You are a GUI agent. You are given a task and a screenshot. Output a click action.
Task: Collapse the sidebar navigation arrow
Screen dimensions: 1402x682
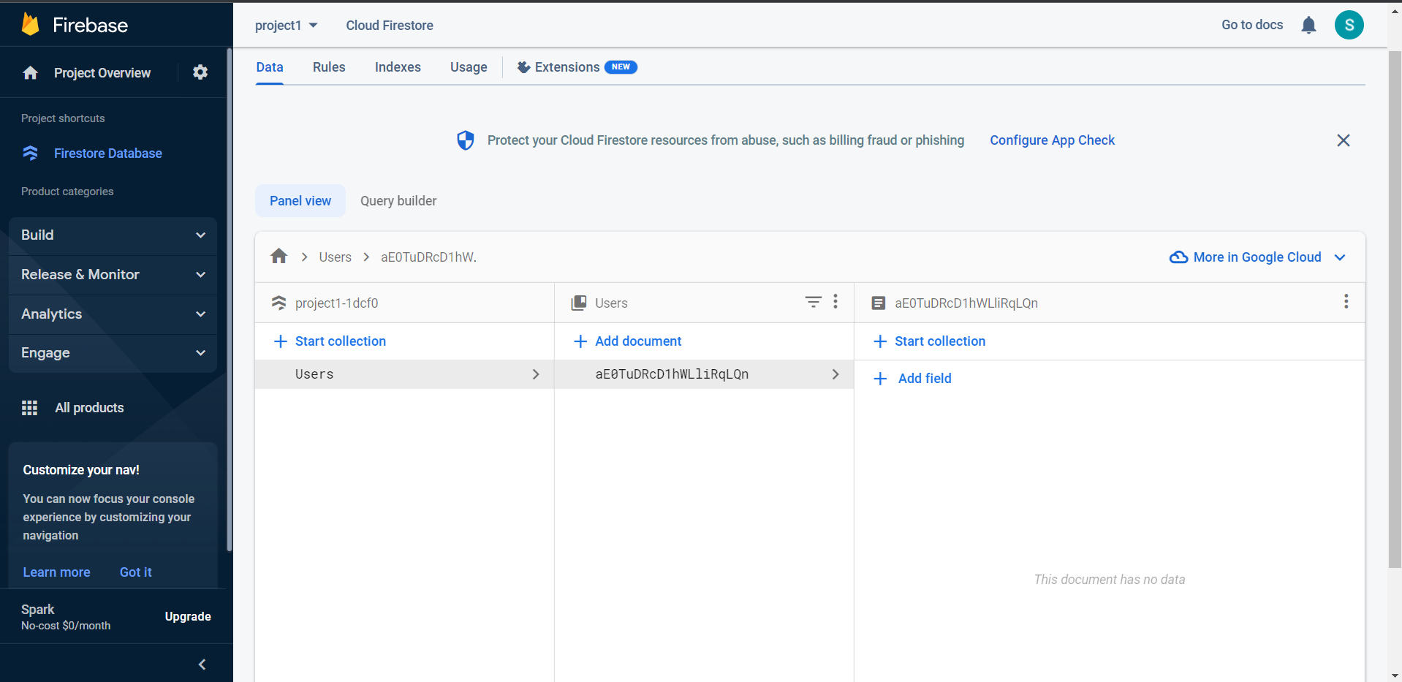pos(202,664)
